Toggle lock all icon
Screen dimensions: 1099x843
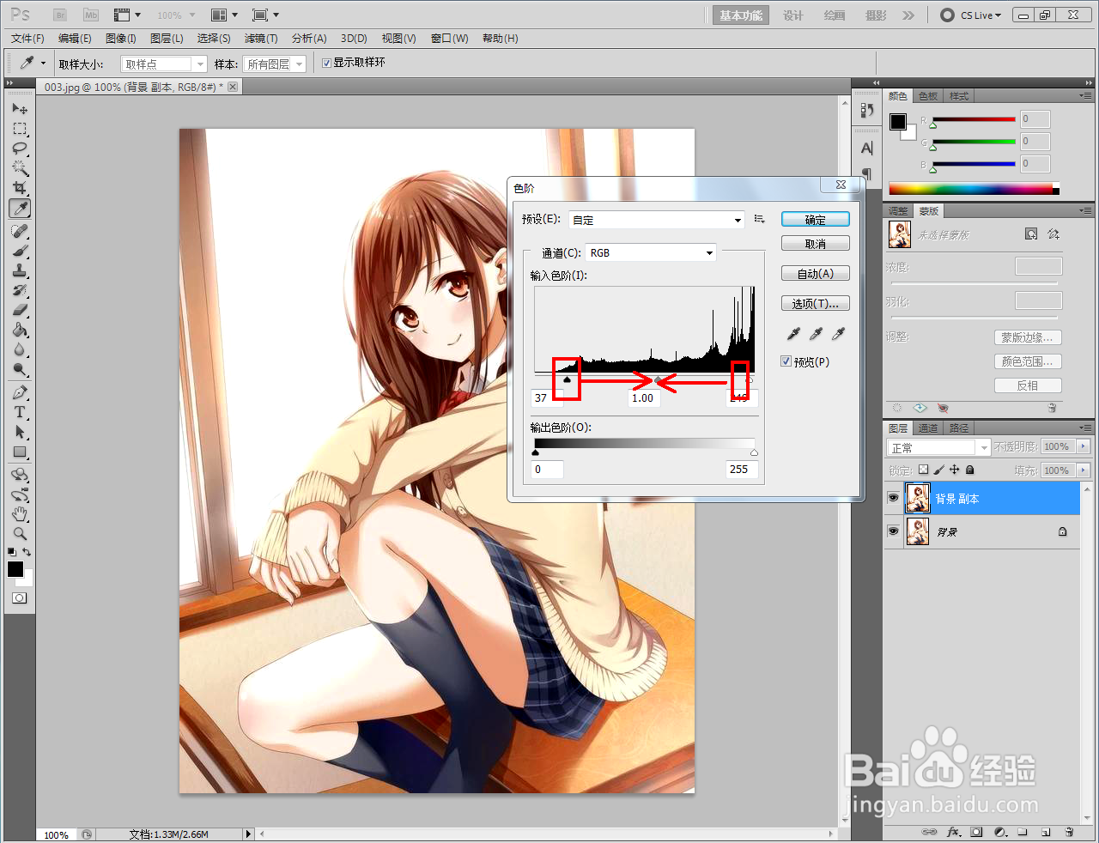pyautogui.click(x=969, y=470)
